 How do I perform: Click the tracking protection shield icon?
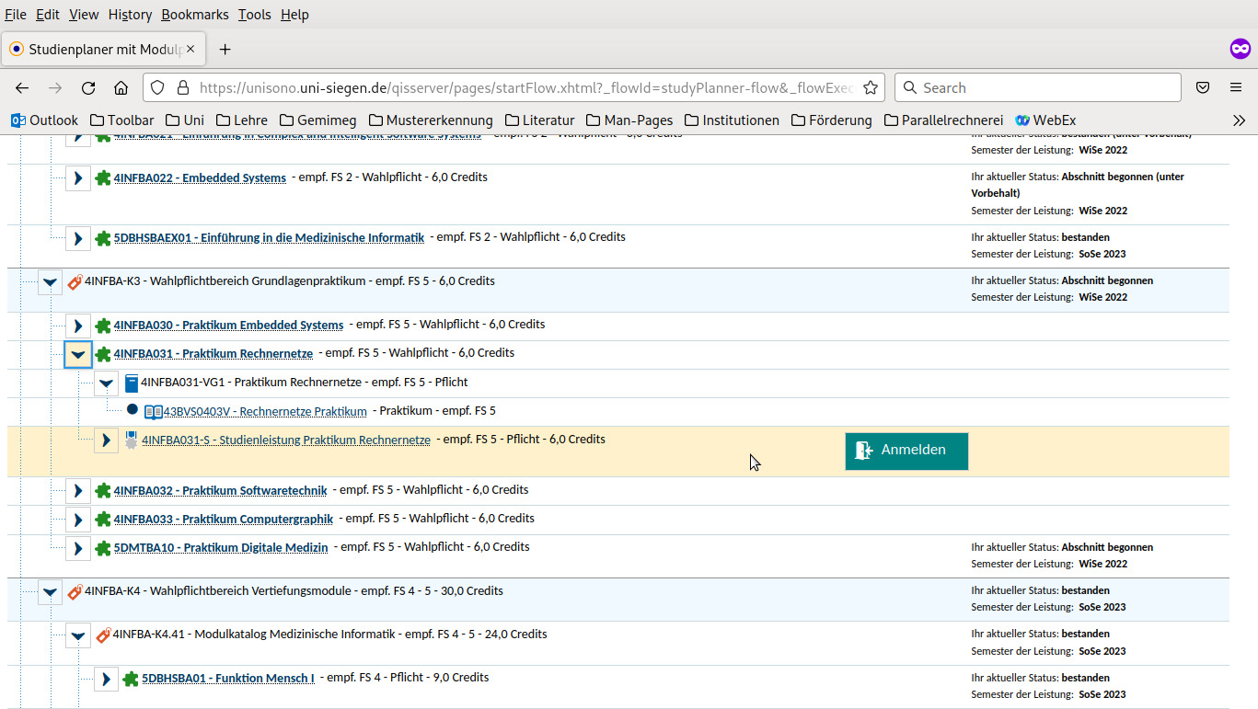click(x=157, y=88)
